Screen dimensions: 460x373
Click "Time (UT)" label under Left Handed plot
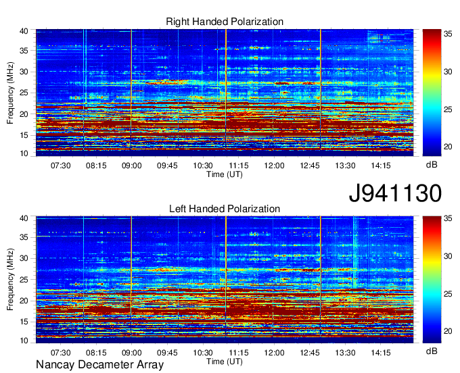click(225, 362)
